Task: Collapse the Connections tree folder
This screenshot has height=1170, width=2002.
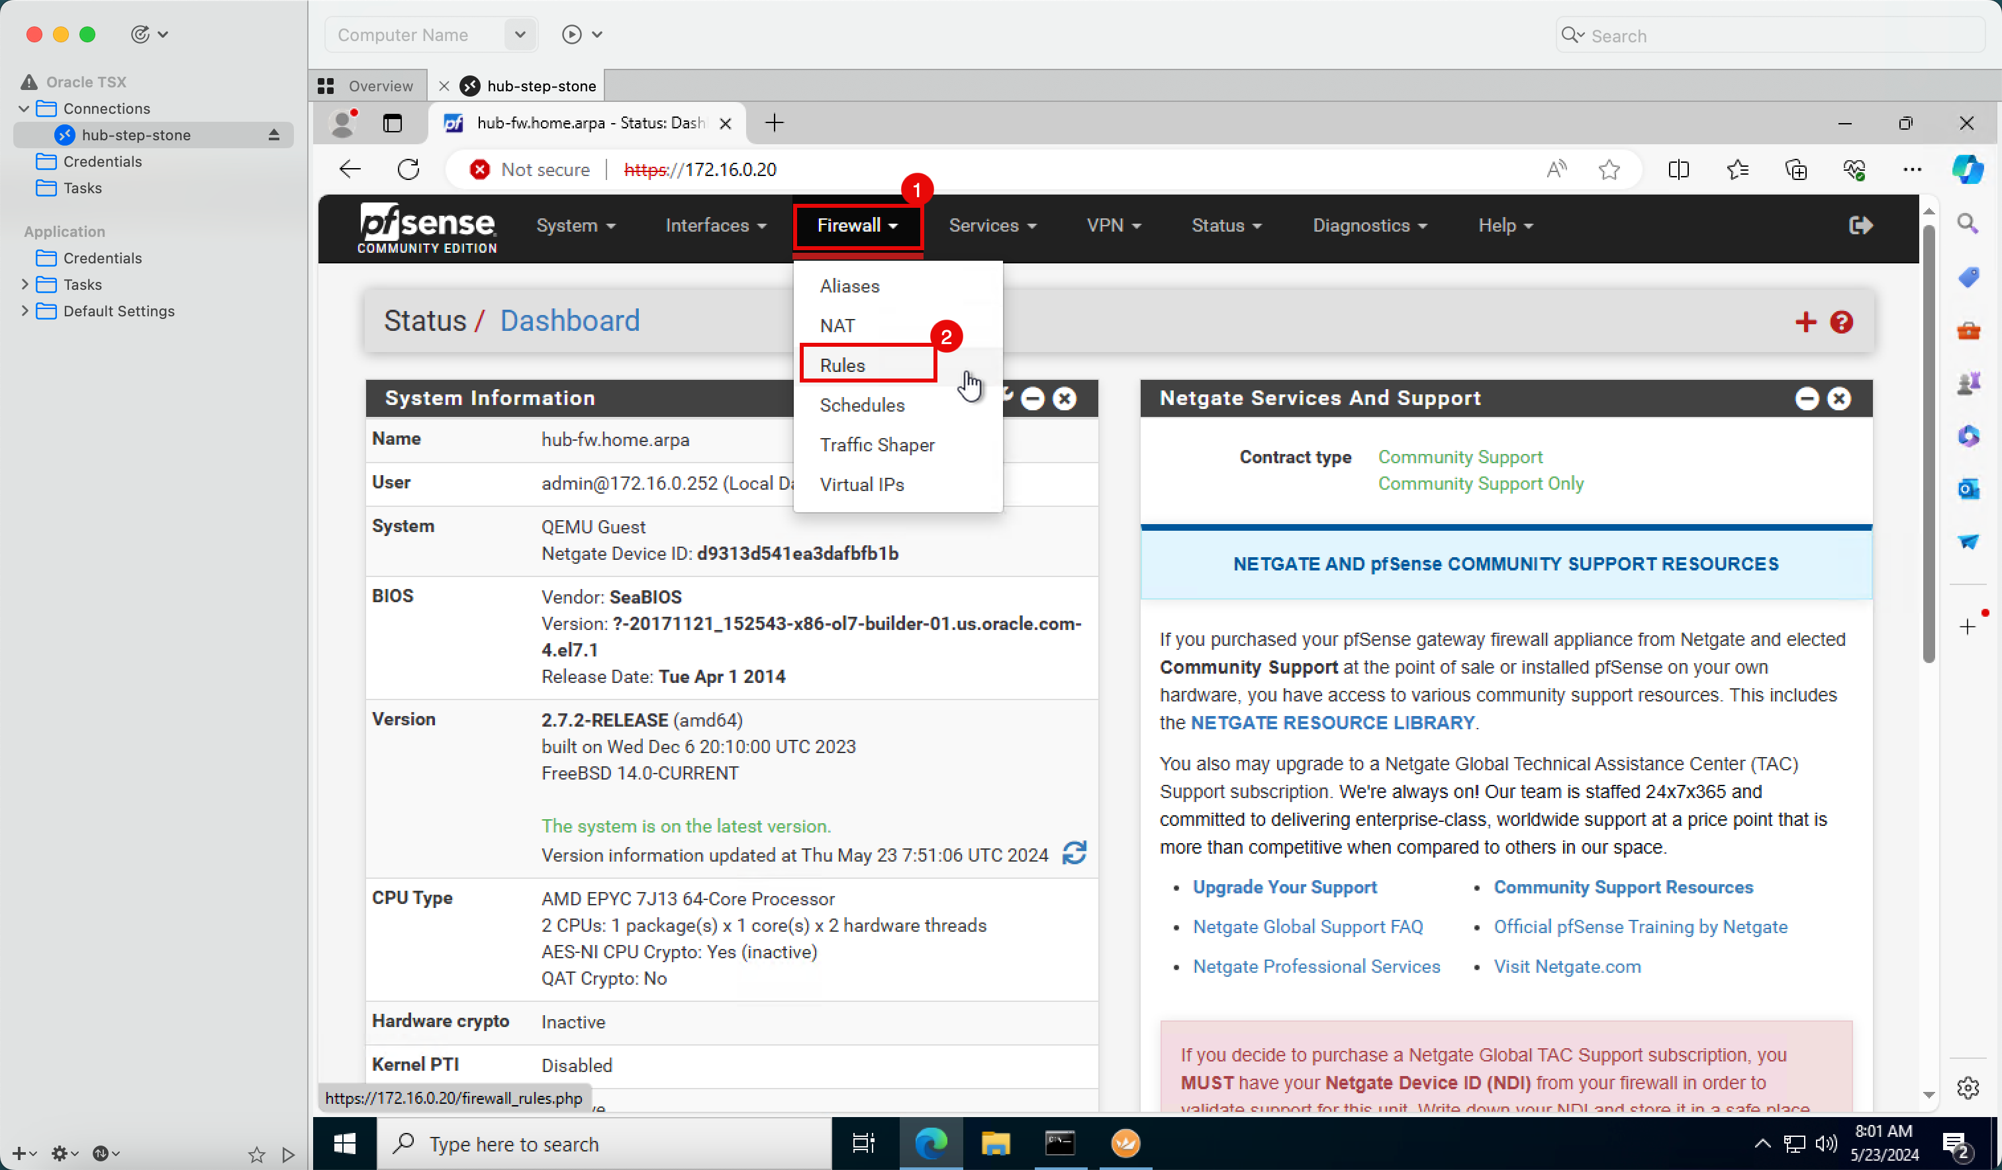Action: 24,108
